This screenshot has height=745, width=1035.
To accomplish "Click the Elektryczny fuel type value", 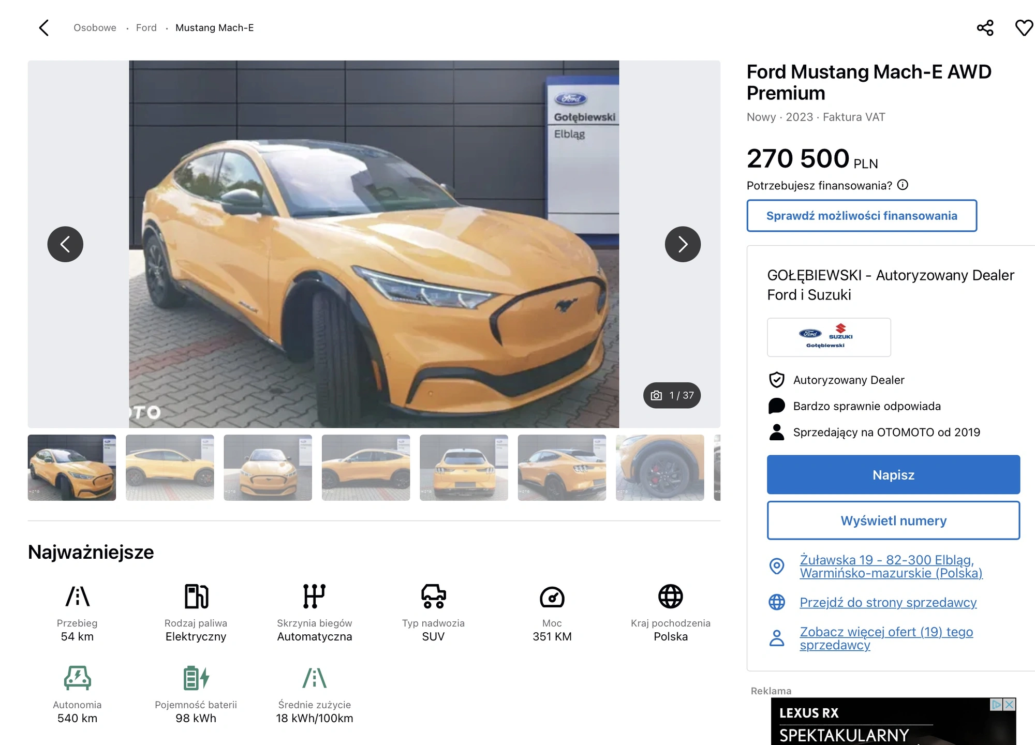I will tap(196, 636).
